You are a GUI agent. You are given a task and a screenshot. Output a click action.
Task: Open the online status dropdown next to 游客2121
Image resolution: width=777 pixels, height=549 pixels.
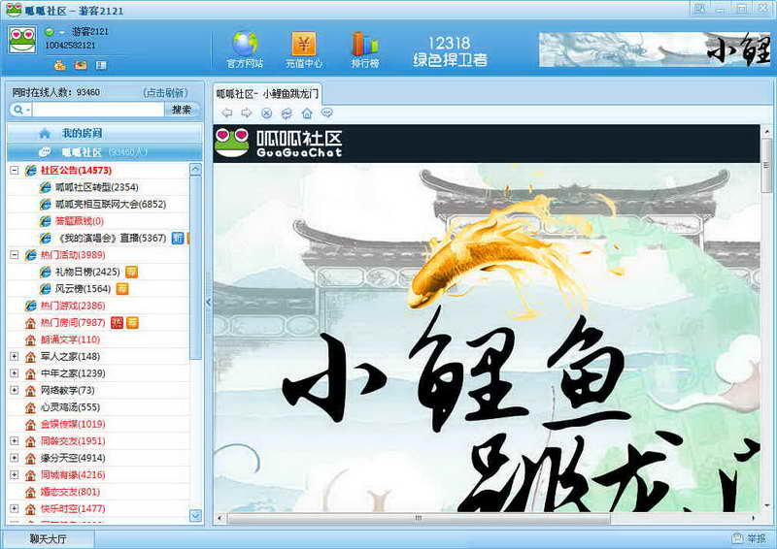62,32
